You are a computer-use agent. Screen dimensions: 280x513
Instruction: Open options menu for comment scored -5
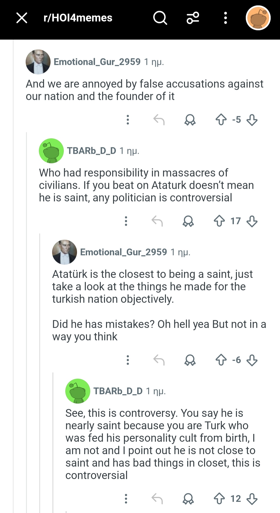tap(128, 120)
